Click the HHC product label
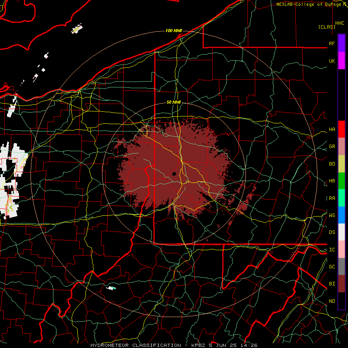348x348 pixels. pos(340,23)
